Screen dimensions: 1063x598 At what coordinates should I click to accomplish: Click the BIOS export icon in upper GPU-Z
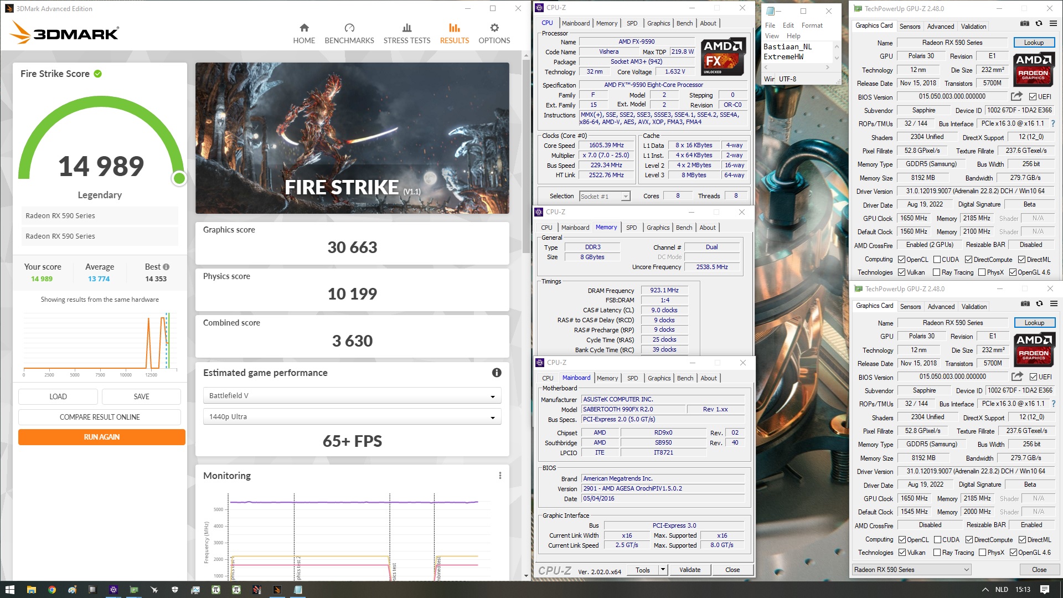coord(1016,96)
